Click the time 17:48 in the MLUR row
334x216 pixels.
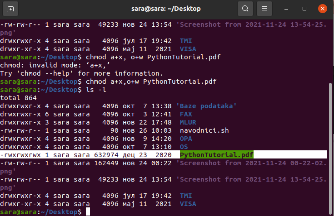tap(161, 122)
